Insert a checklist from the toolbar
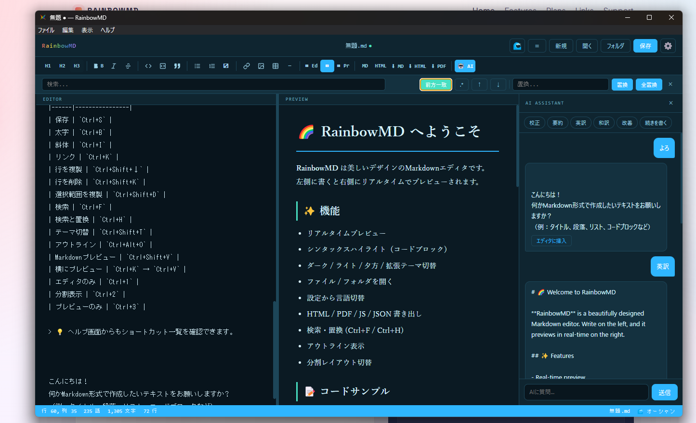 click(x=225, y=66)
